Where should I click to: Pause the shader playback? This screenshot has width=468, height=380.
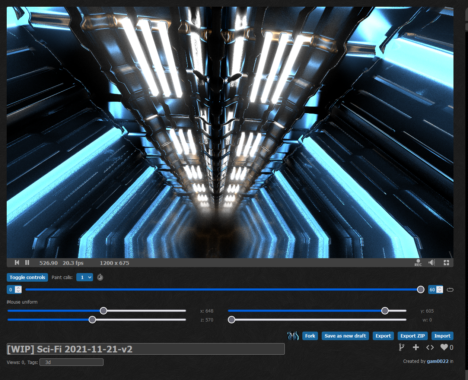tap(27, 263)
